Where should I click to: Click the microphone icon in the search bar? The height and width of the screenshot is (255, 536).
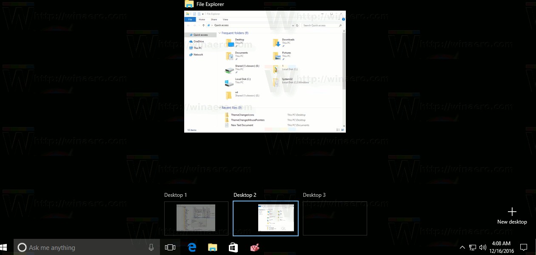coord(151,247)
